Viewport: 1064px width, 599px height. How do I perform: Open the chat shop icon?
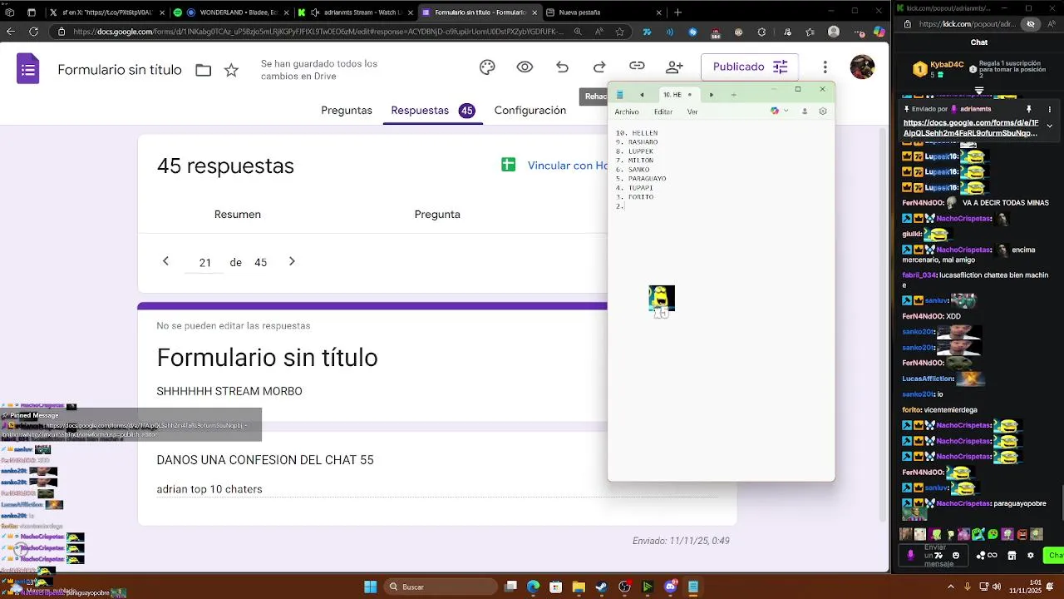[x=1012, y=556]
